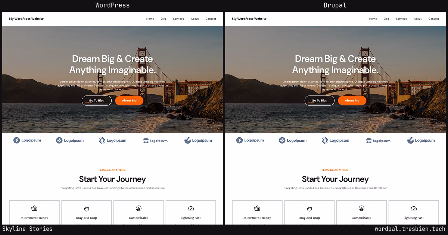Click the Lightning Fast gauge icon in Drupal pane

[x=414, y=209]
